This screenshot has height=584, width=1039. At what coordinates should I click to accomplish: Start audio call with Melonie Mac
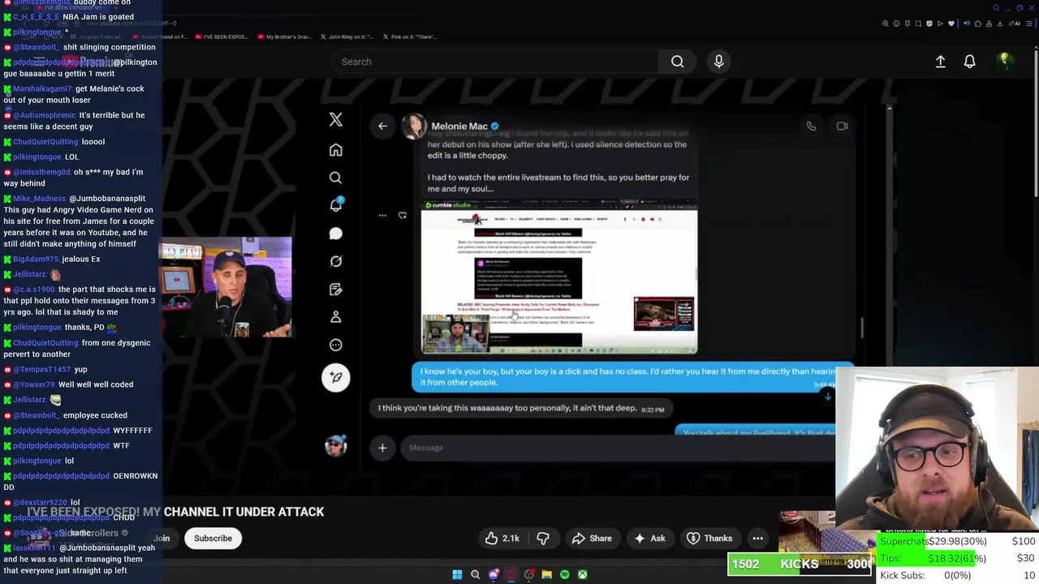pos(811,126)
